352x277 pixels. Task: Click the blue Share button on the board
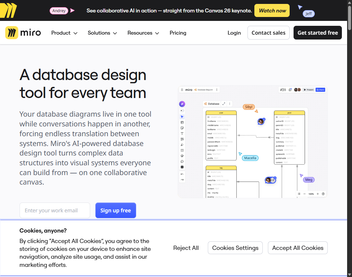tap(320, 90)
